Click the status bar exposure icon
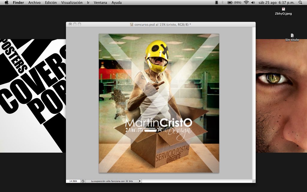Viewport: 307px width, 192px height. [x=83, y=181]
